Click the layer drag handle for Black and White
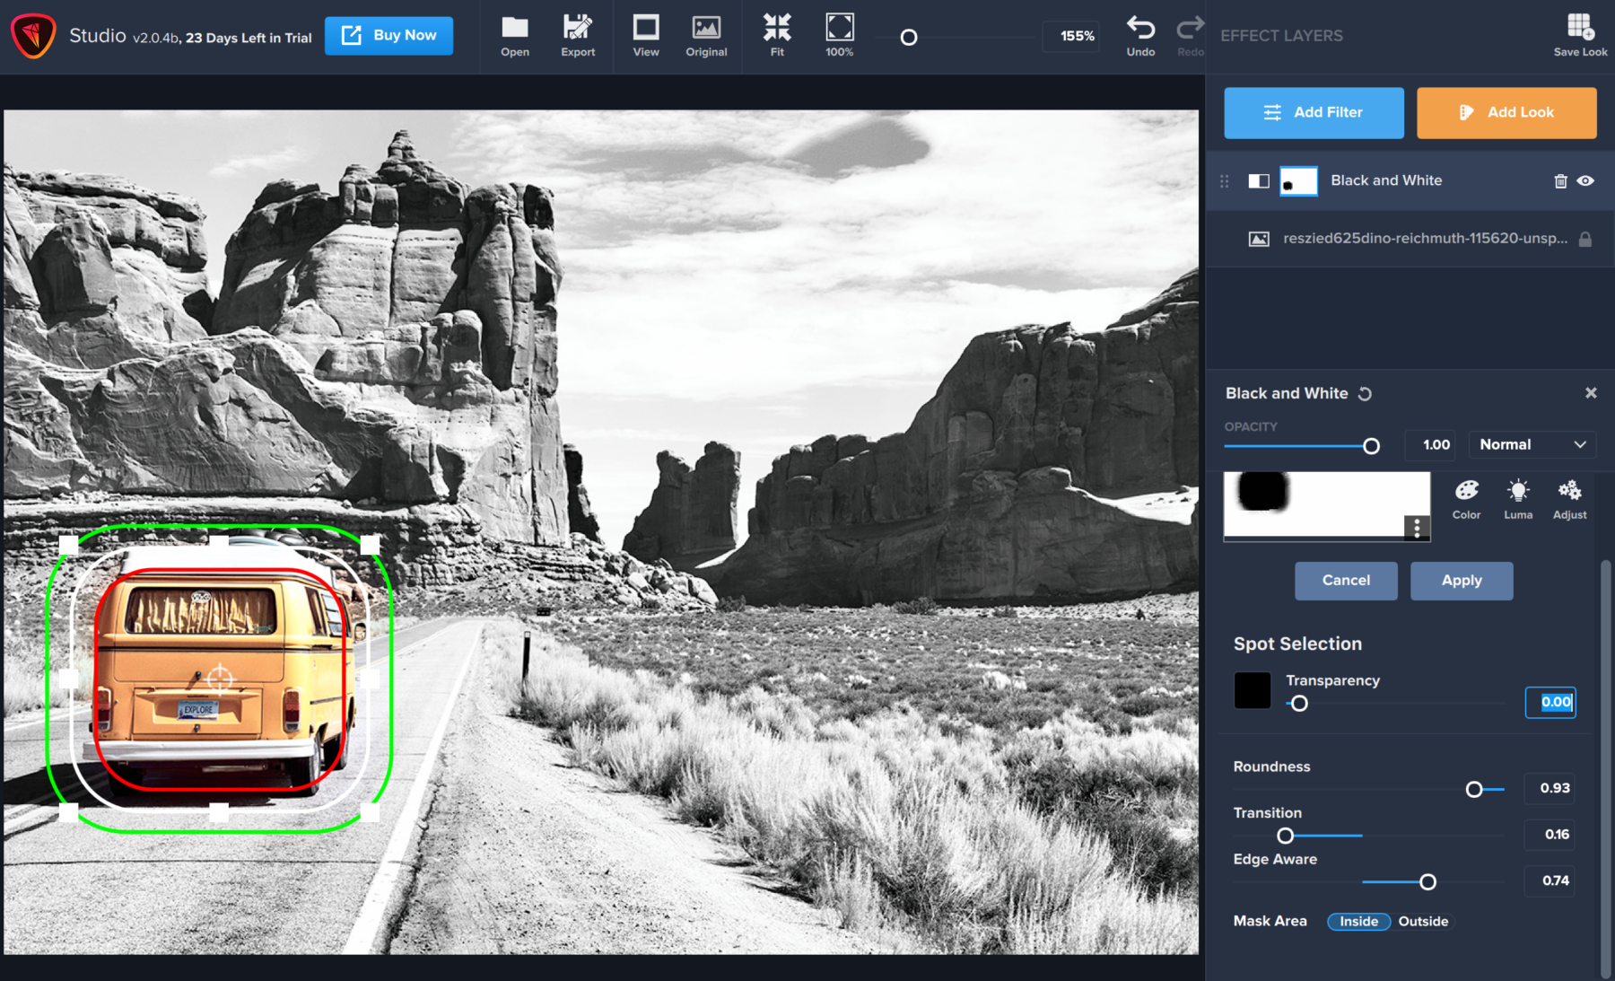This screenshot has width=1615, height=981. tap(1225, 181)
